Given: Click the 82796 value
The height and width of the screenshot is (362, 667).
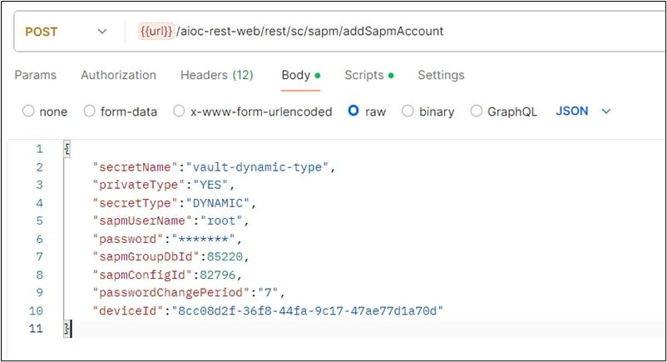Looking at the screenshot, I should tap(217, 275).
